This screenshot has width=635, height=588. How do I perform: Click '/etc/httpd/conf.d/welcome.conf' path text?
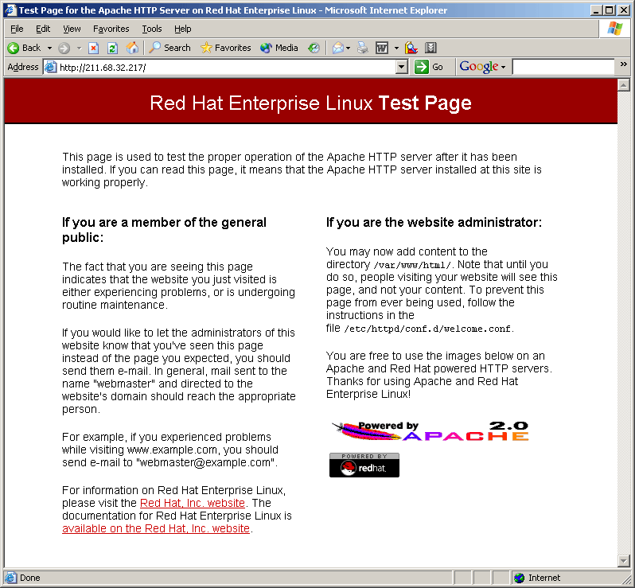pyautogui.click(x=427, y=329)
